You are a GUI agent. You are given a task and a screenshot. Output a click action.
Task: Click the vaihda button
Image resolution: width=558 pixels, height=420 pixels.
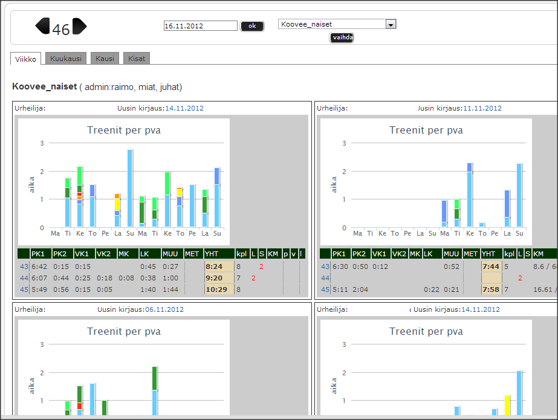pyautogui.click(x=342, y=37)
